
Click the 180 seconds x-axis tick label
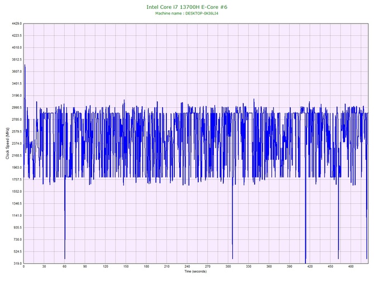click(x=146, y=266)
